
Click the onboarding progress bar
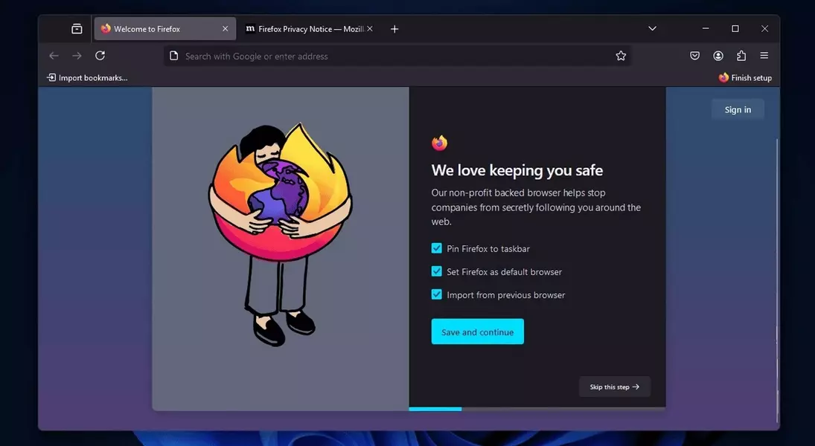point(536,409)
